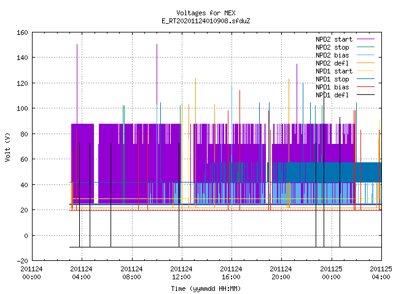Click the yellow NPD1 start legend line
The image size is (393, 294).
[365, 71]
